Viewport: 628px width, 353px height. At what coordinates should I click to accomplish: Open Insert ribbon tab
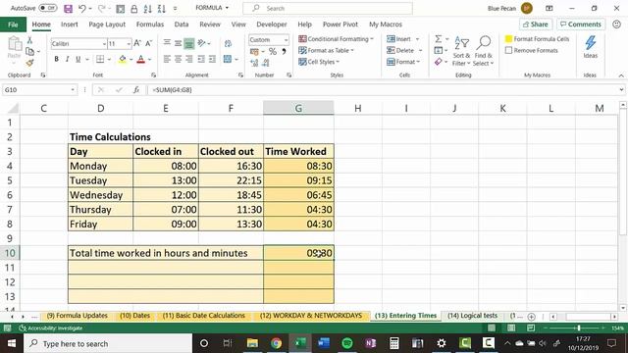click(70, 25)
